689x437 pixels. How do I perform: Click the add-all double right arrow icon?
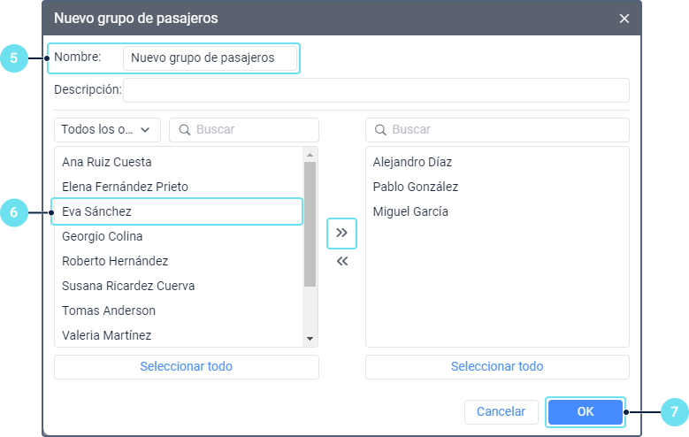click(341, 233)
